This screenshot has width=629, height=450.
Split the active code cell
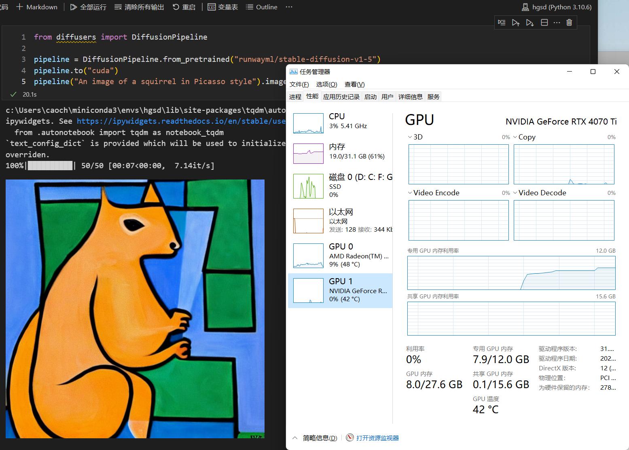click(x=544, y=23)
